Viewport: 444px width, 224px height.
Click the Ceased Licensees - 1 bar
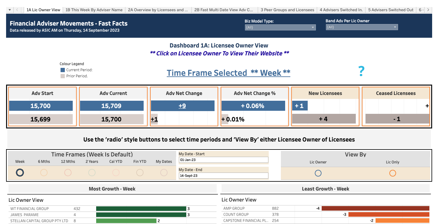pyautogui.click(x=397, y=119)
